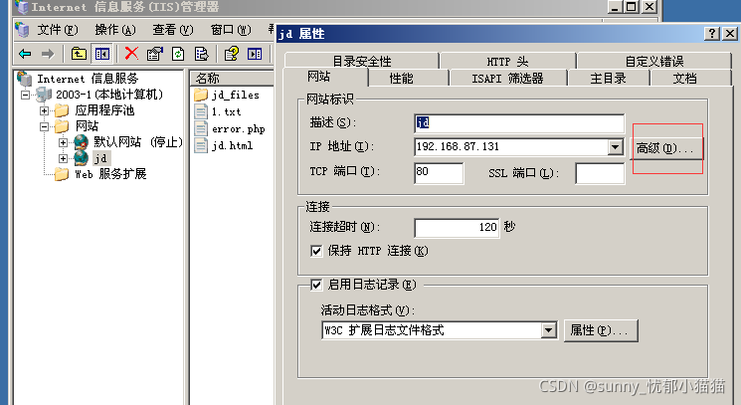Click the Help toolbar icon

point(232,54)
